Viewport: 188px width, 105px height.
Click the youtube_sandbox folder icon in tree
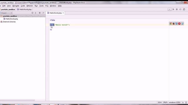click(x=1, y=16)
